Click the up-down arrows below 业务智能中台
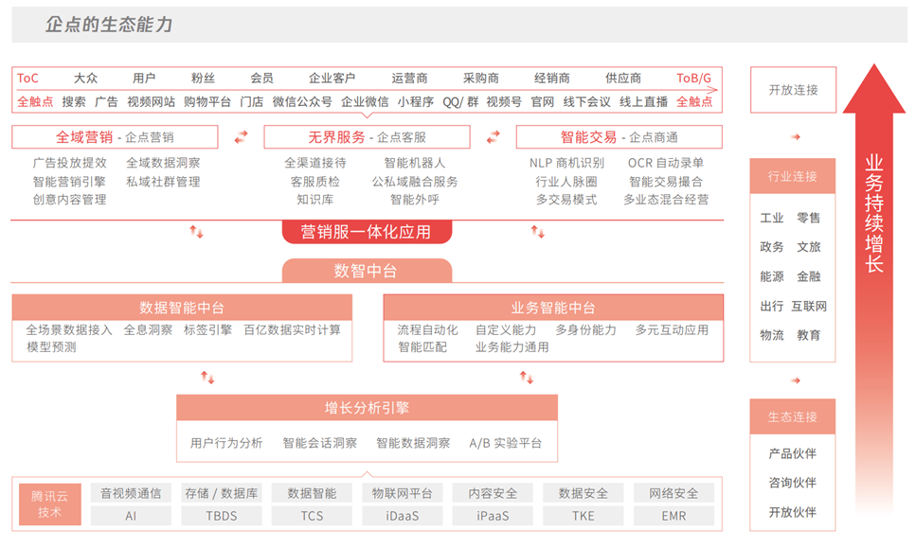 pyautogui.click(x=527, y=378)
